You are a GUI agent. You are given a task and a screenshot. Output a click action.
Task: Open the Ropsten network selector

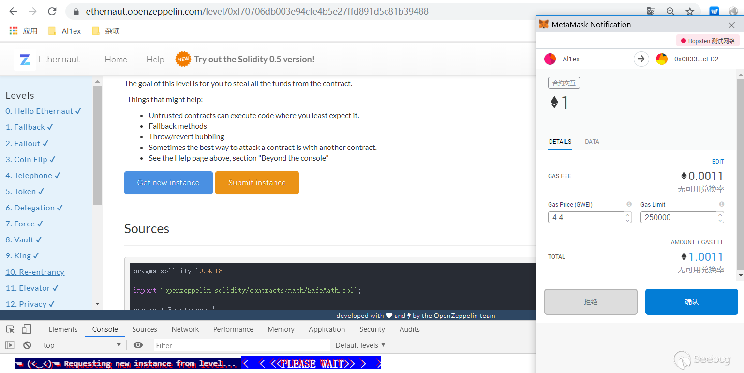[x=708, y=41]
